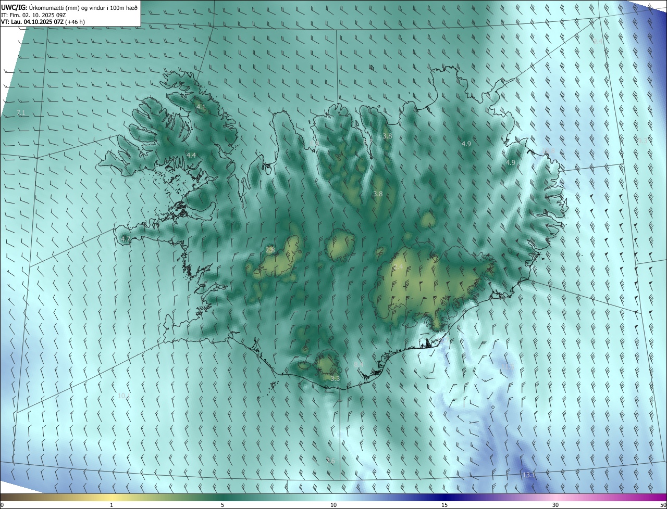Click the 4.1 value in the Westfjords

(201, 107)
